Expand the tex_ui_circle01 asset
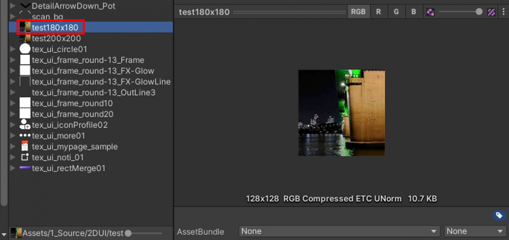This screenshot has width=509, height=240. tap(12, 49)
